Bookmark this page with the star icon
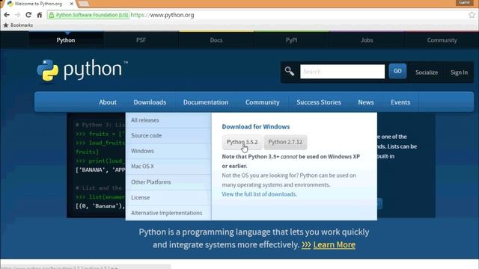 (x=472, y=15)
